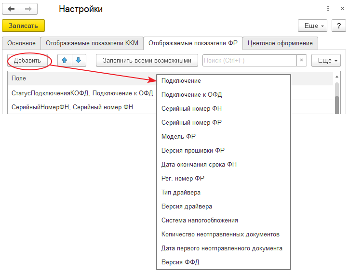The height and width of the screenshot is (273, 349).
Task: Open Отображаемые показатели ККМ tab
Action: [x=92, y=43]
